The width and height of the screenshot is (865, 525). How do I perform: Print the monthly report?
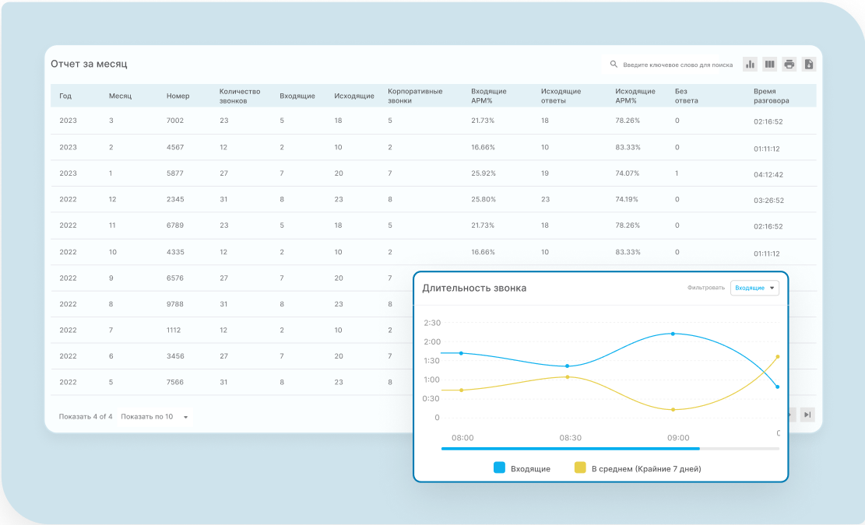pyautogui.click(x=789, y=65)
